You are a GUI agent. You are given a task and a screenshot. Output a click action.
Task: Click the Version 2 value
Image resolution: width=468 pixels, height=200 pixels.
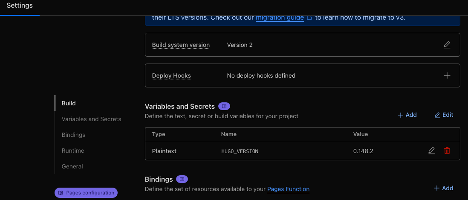pyautogui.click(x=240, y=45)
